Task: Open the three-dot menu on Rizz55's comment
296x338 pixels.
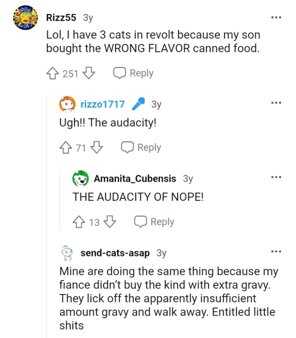Action: [x=276, y=17]
